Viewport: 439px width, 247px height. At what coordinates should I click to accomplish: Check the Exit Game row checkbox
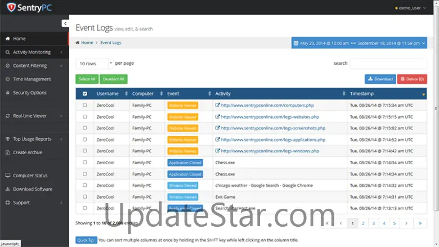85,197
